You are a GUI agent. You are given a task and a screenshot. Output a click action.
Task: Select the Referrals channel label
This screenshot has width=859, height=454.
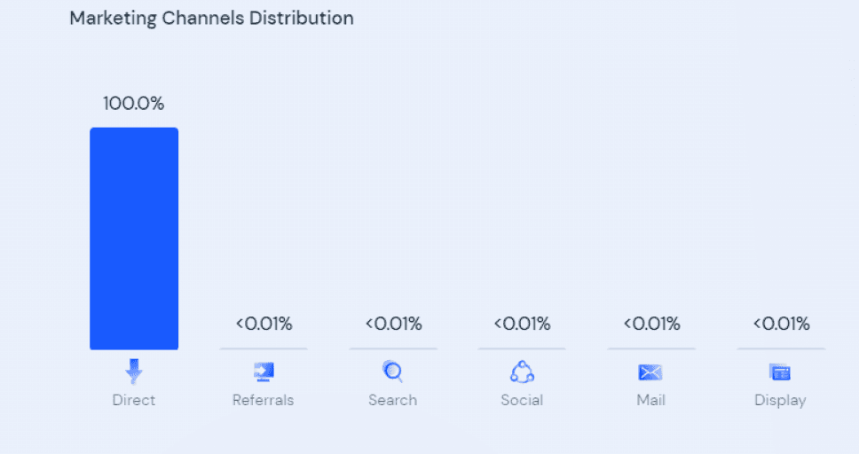tap(263, 400)
